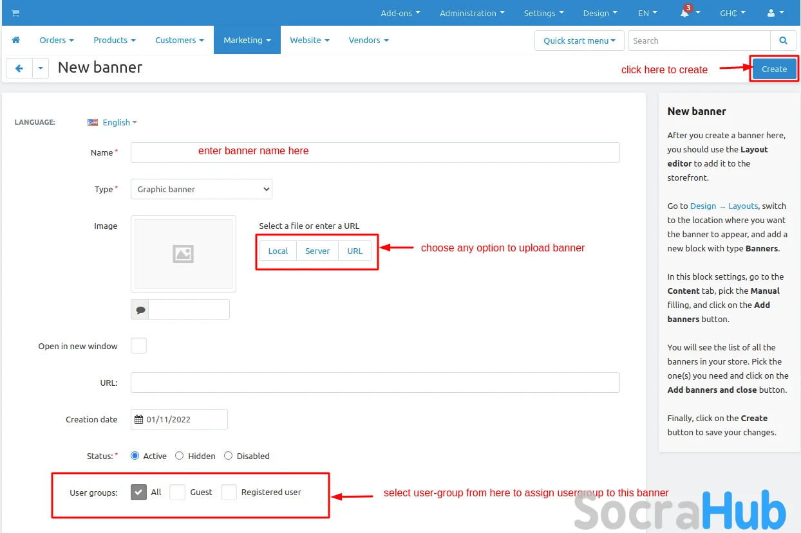
Task: Go to dashboard via home icon
Action: point(16,40)
